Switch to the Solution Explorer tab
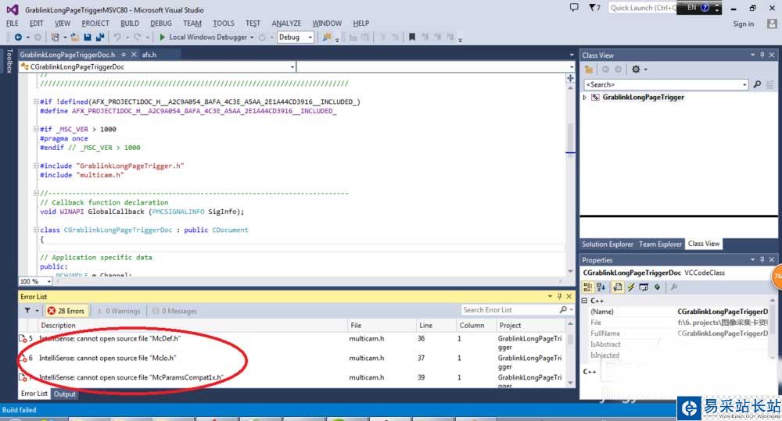 (608, 244)
